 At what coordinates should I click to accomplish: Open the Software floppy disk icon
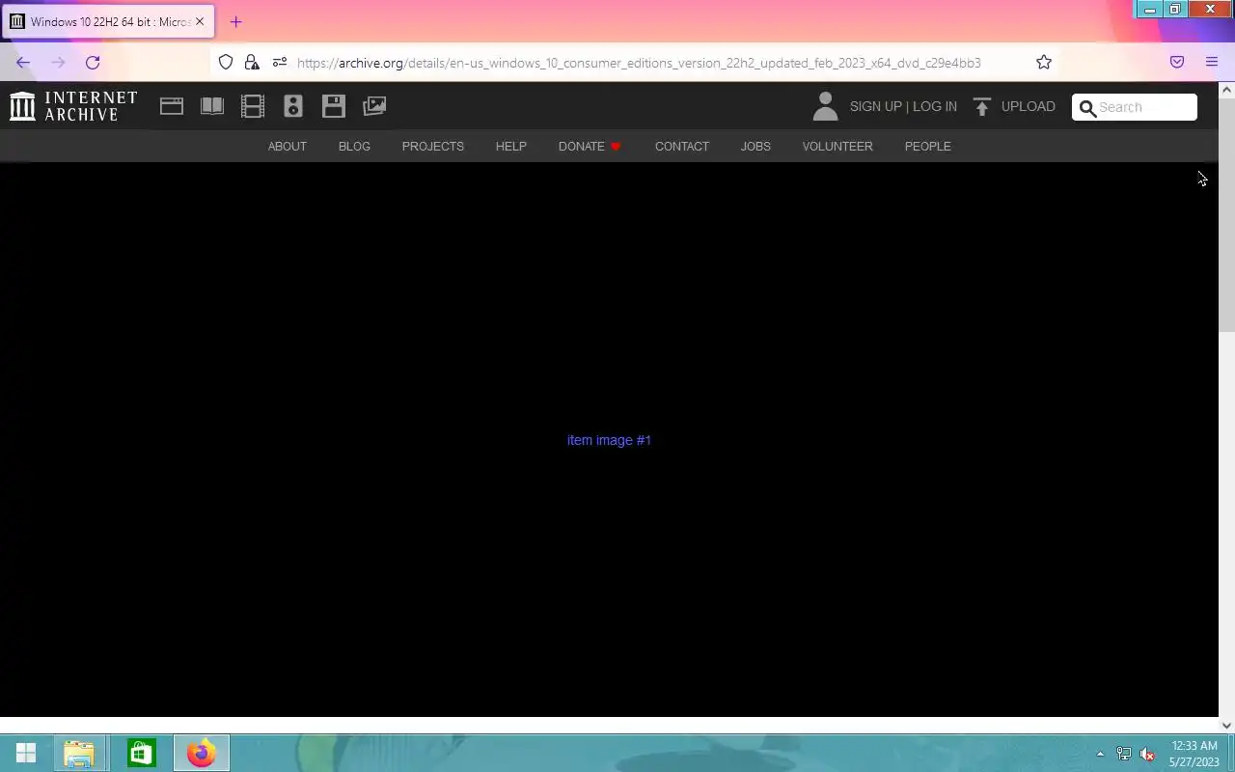[334, 106]
